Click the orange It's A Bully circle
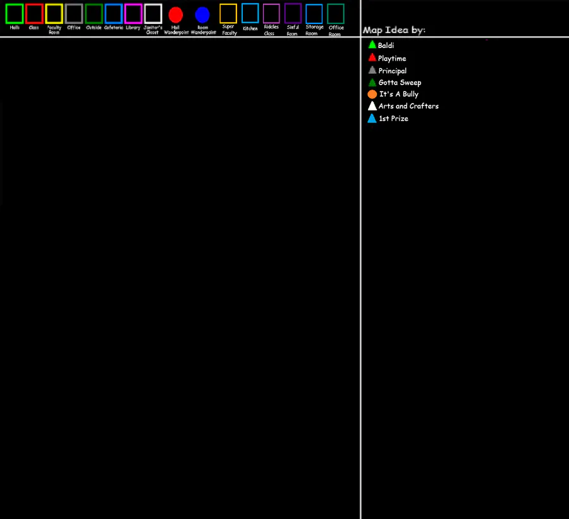 pyautogui.click(x=372, y=94)
